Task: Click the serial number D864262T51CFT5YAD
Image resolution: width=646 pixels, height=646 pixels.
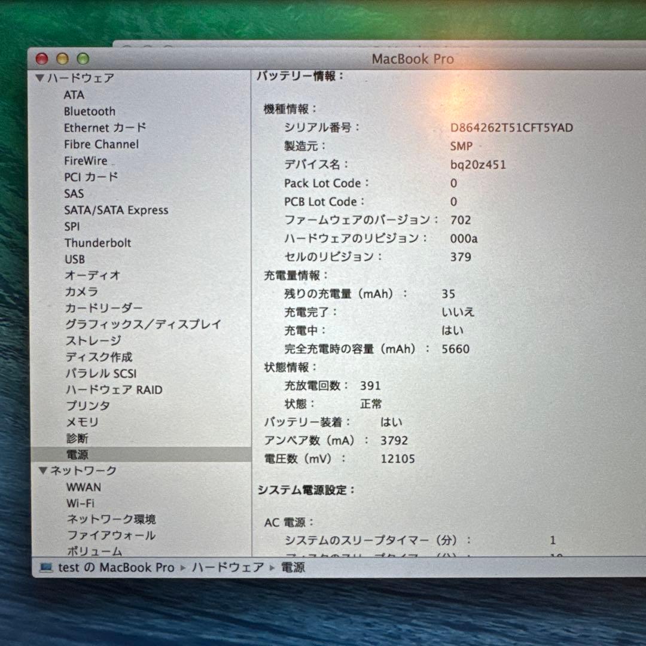Action: [511, 128]
